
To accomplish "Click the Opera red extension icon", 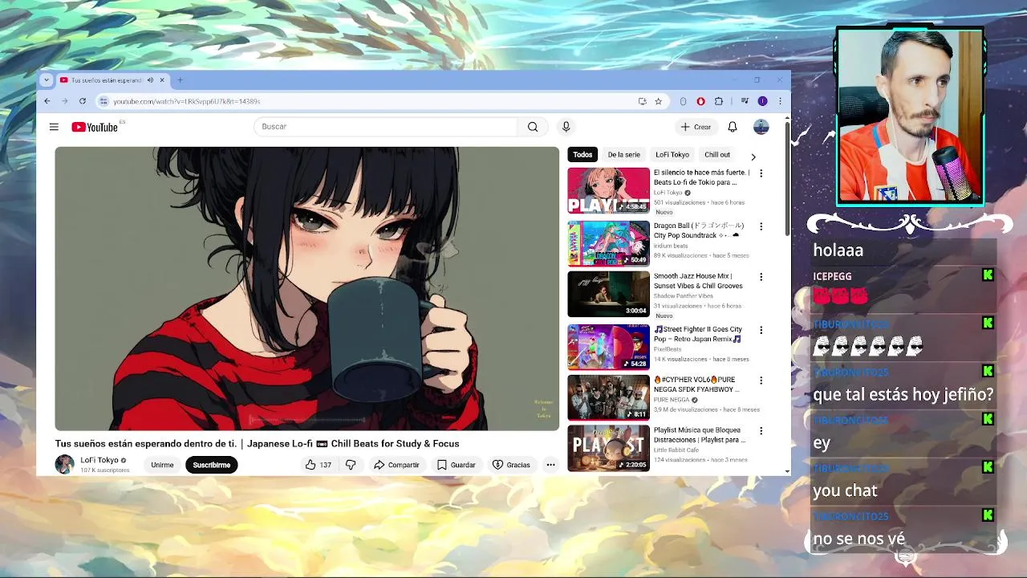I will pos(700,101).
